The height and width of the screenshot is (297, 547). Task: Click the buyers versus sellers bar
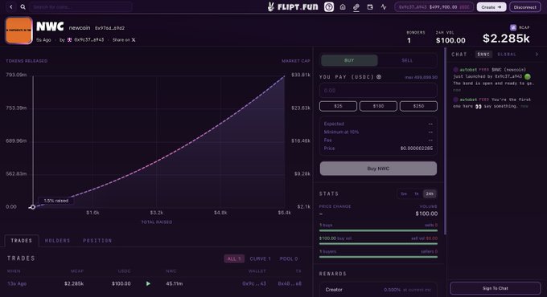click(378, 257)
